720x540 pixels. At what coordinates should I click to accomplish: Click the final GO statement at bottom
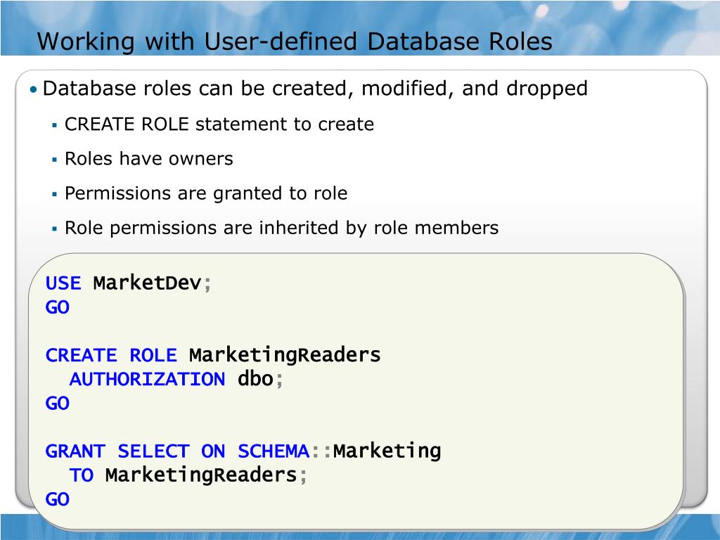click(58, 499)
